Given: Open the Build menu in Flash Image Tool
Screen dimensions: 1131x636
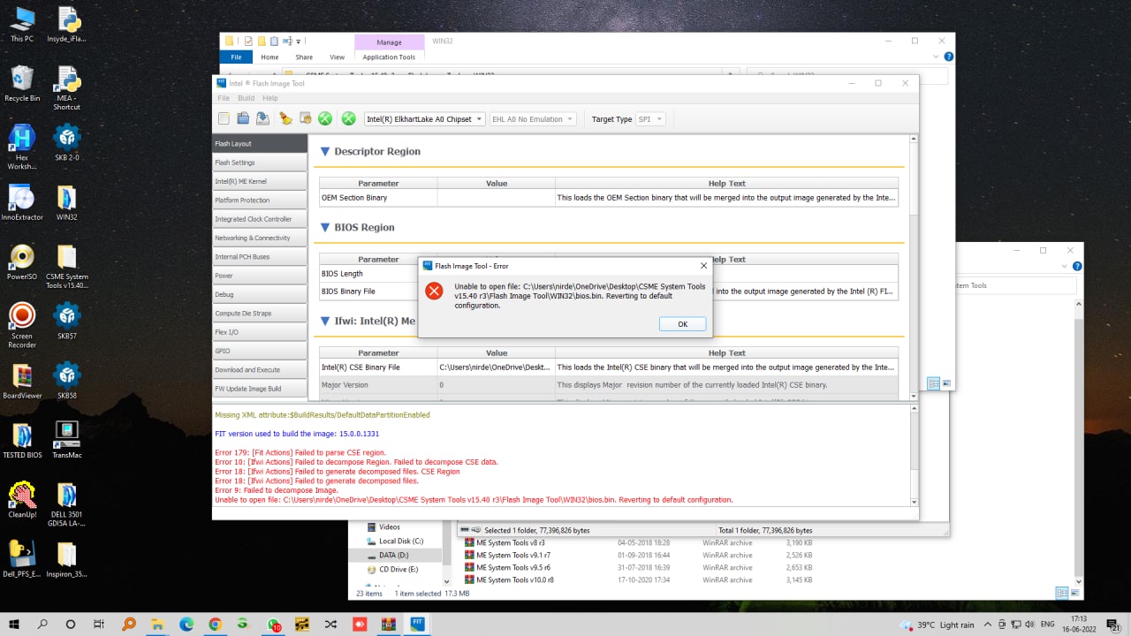Looking at the screenshot, I should point(246,98).
